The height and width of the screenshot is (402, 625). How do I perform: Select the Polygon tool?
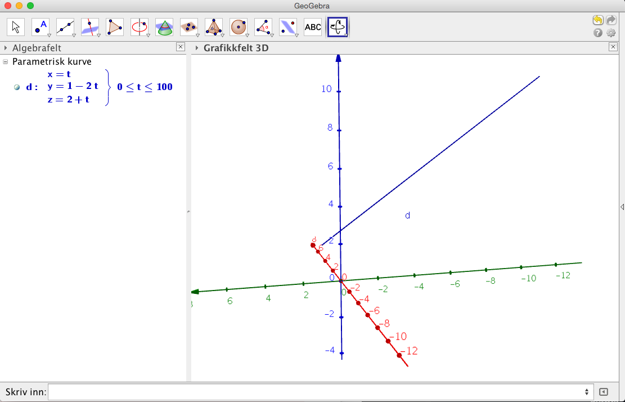tap(114, 26)
